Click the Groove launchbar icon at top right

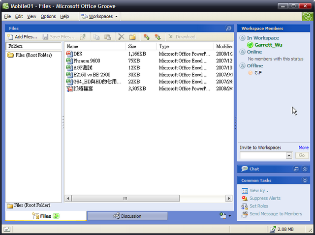click(x=308, y=16)
